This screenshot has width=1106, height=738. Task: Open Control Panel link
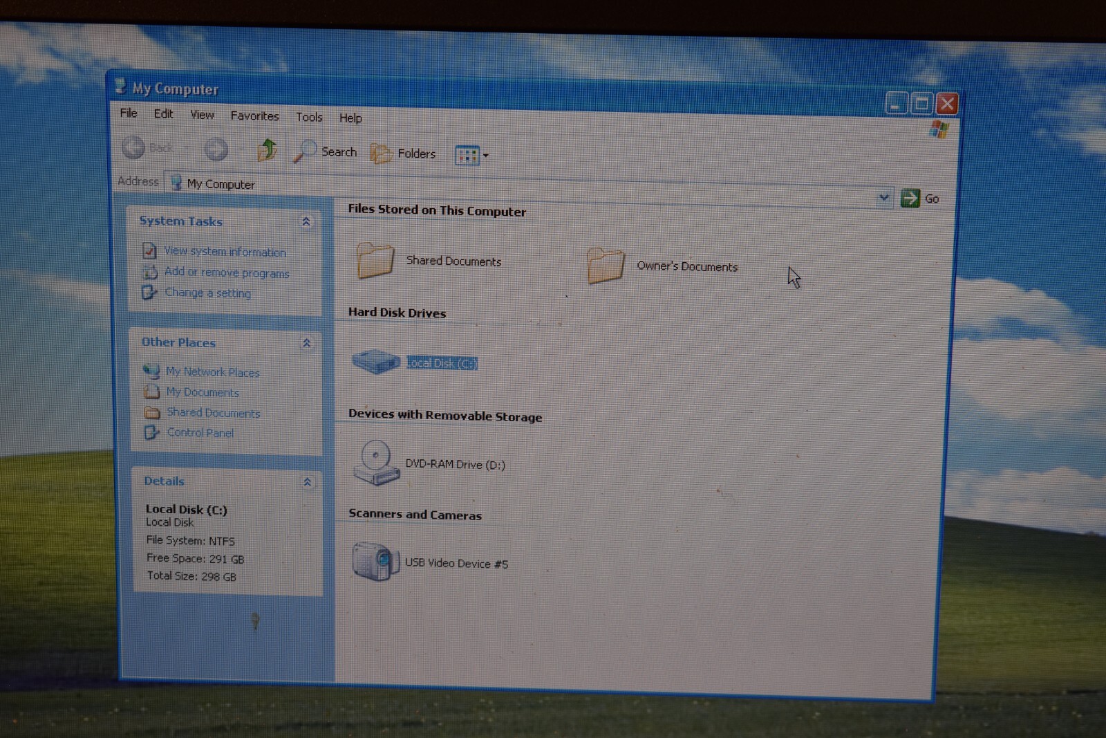(x=200, y=432)
